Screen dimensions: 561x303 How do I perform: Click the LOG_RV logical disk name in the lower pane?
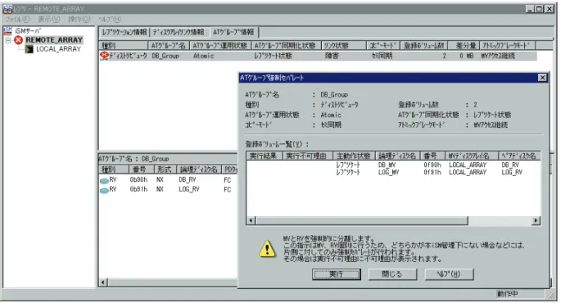(189, 190)
